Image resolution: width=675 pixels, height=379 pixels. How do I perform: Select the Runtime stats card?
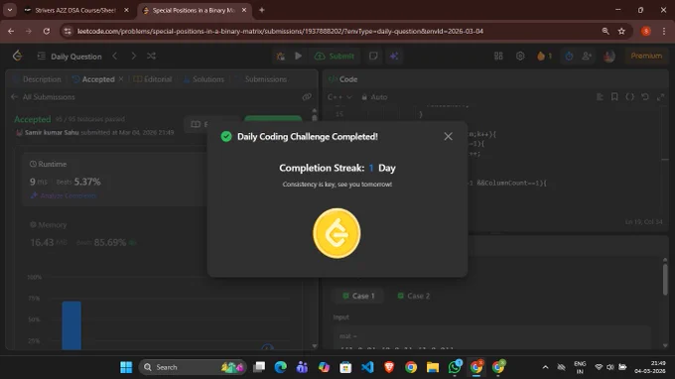click(x=114, y=180)
